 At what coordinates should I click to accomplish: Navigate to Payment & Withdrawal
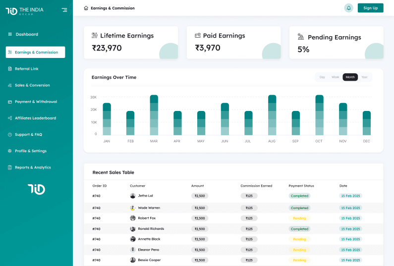coord(36,102)
